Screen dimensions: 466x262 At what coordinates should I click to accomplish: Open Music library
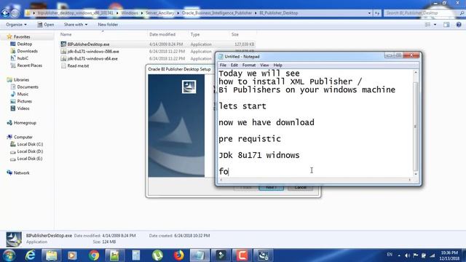23,94
